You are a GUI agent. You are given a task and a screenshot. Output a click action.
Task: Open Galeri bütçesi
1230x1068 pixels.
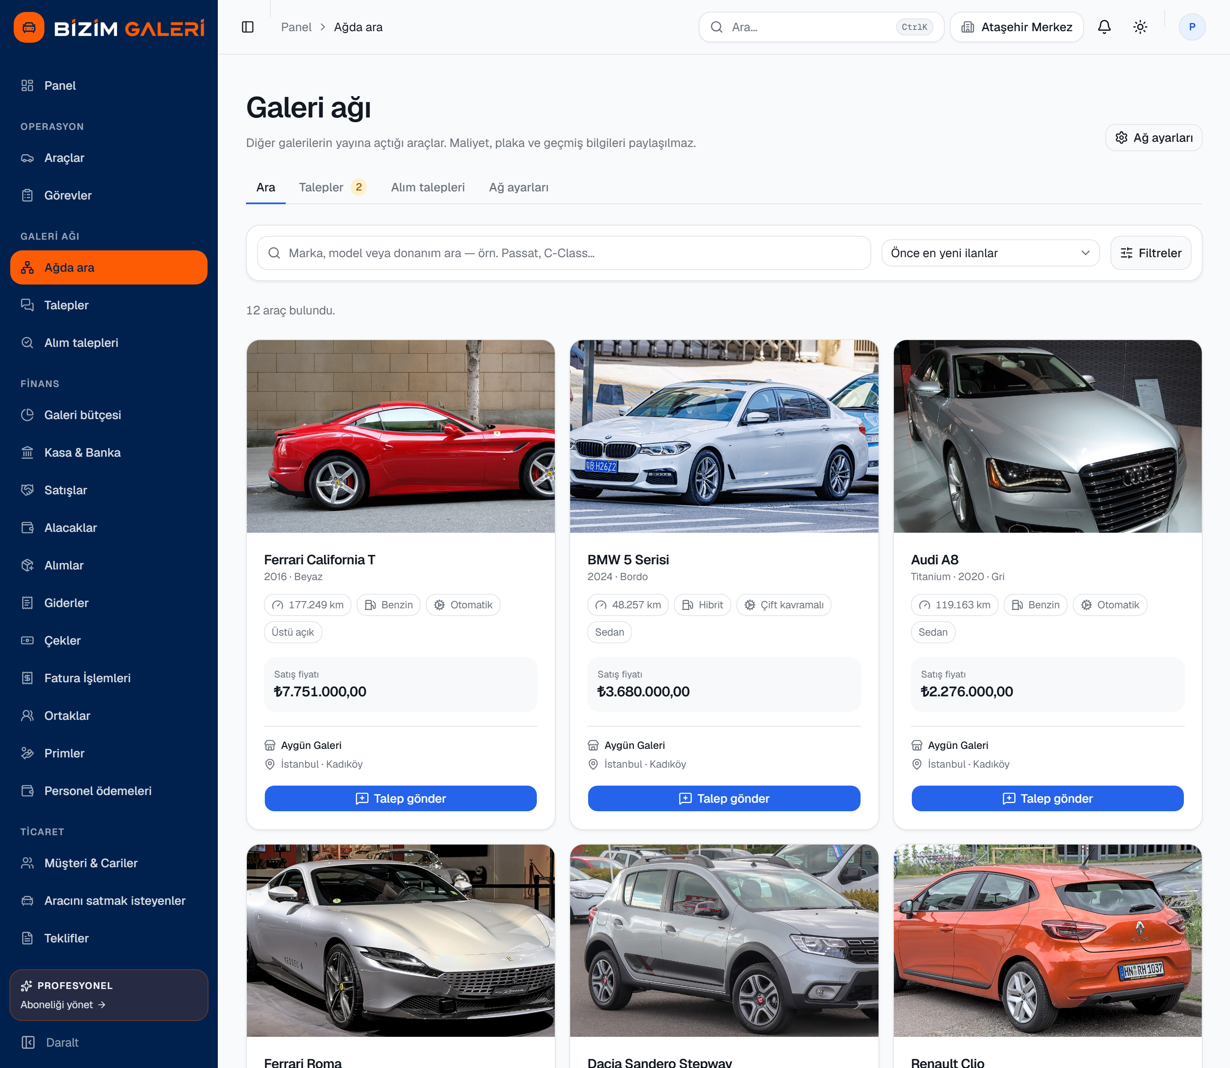point(108,415)
